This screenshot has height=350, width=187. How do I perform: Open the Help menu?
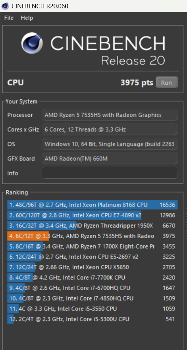[x=27, y=18]
